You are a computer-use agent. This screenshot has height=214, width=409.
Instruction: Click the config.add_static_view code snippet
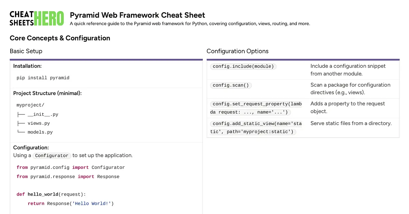[256, 127]
